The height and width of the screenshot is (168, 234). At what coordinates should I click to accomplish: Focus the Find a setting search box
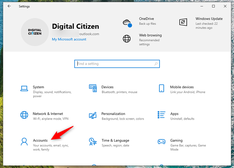[x=117, y=64]
